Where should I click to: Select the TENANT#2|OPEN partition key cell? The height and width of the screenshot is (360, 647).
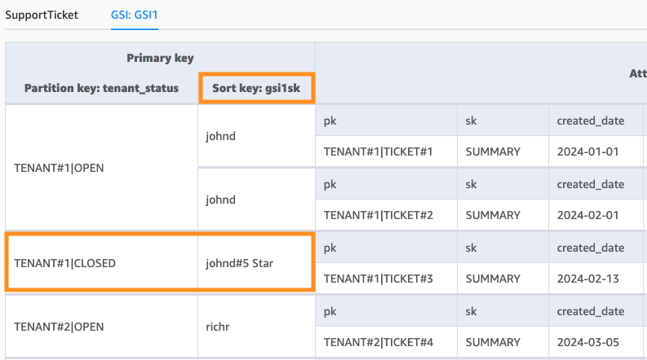[59, 327]
